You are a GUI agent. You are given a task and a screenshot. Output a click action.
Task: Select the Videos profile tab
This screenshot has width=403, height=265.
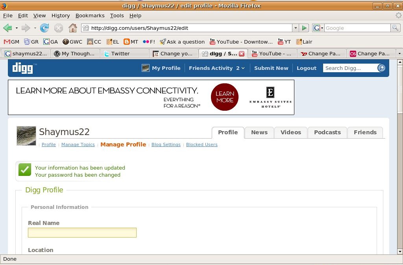pyautogui.click(x=291, y=132)
